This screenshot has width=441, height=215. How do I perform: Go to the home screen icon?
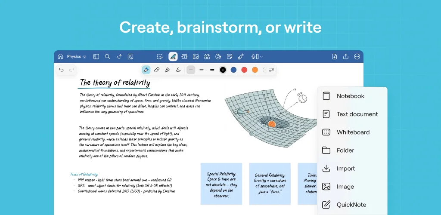pos(60,57)
